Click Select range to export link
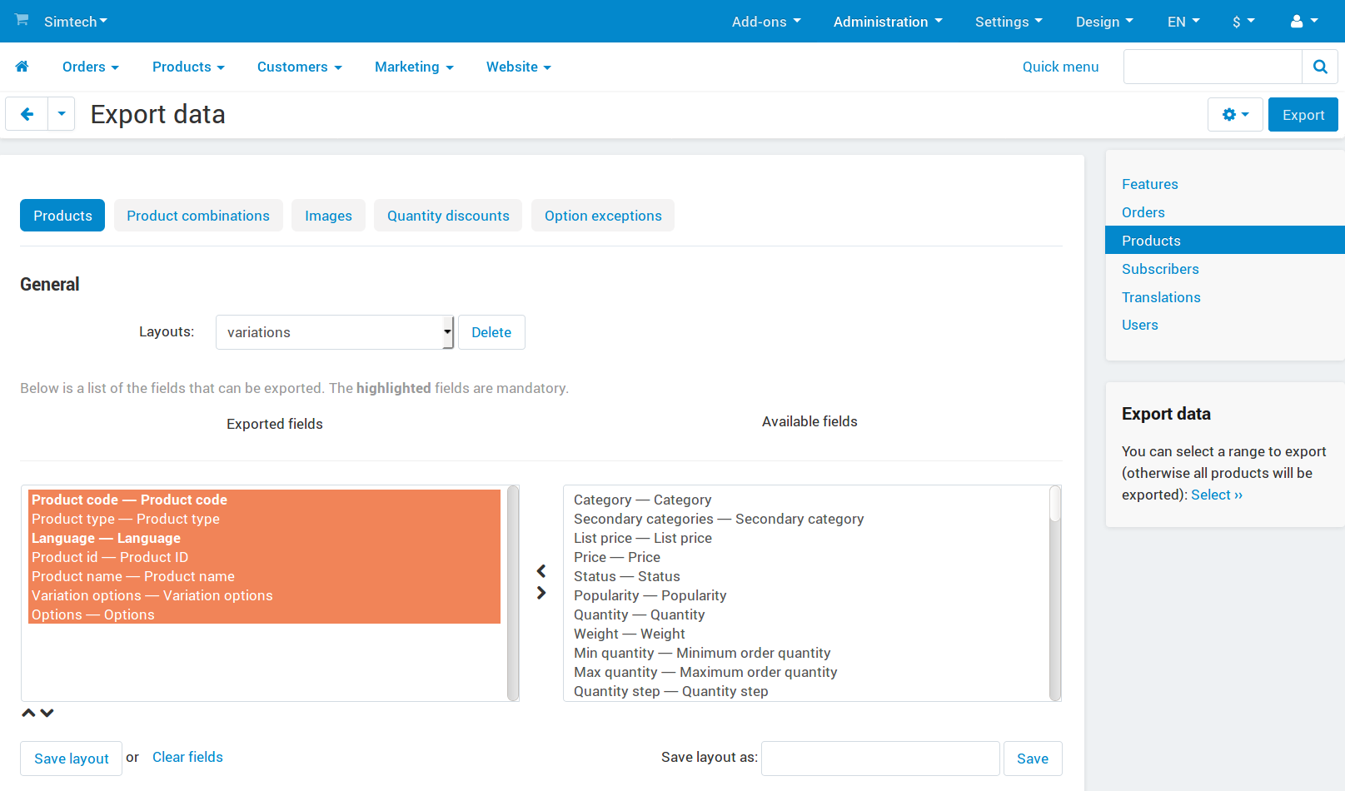Viewport: 1345px width, 791px height. coord(1217,495)
